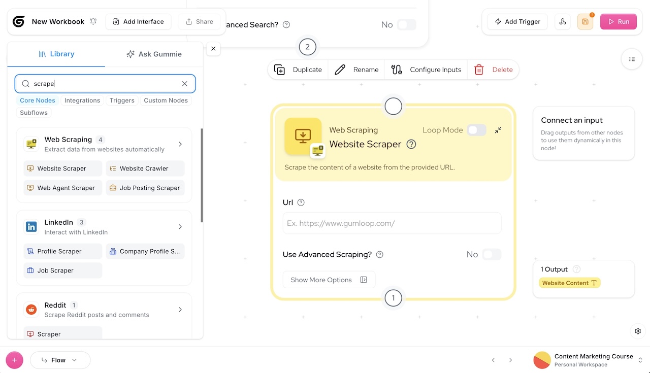Select the Triggers filter

(x=122, y=100)
